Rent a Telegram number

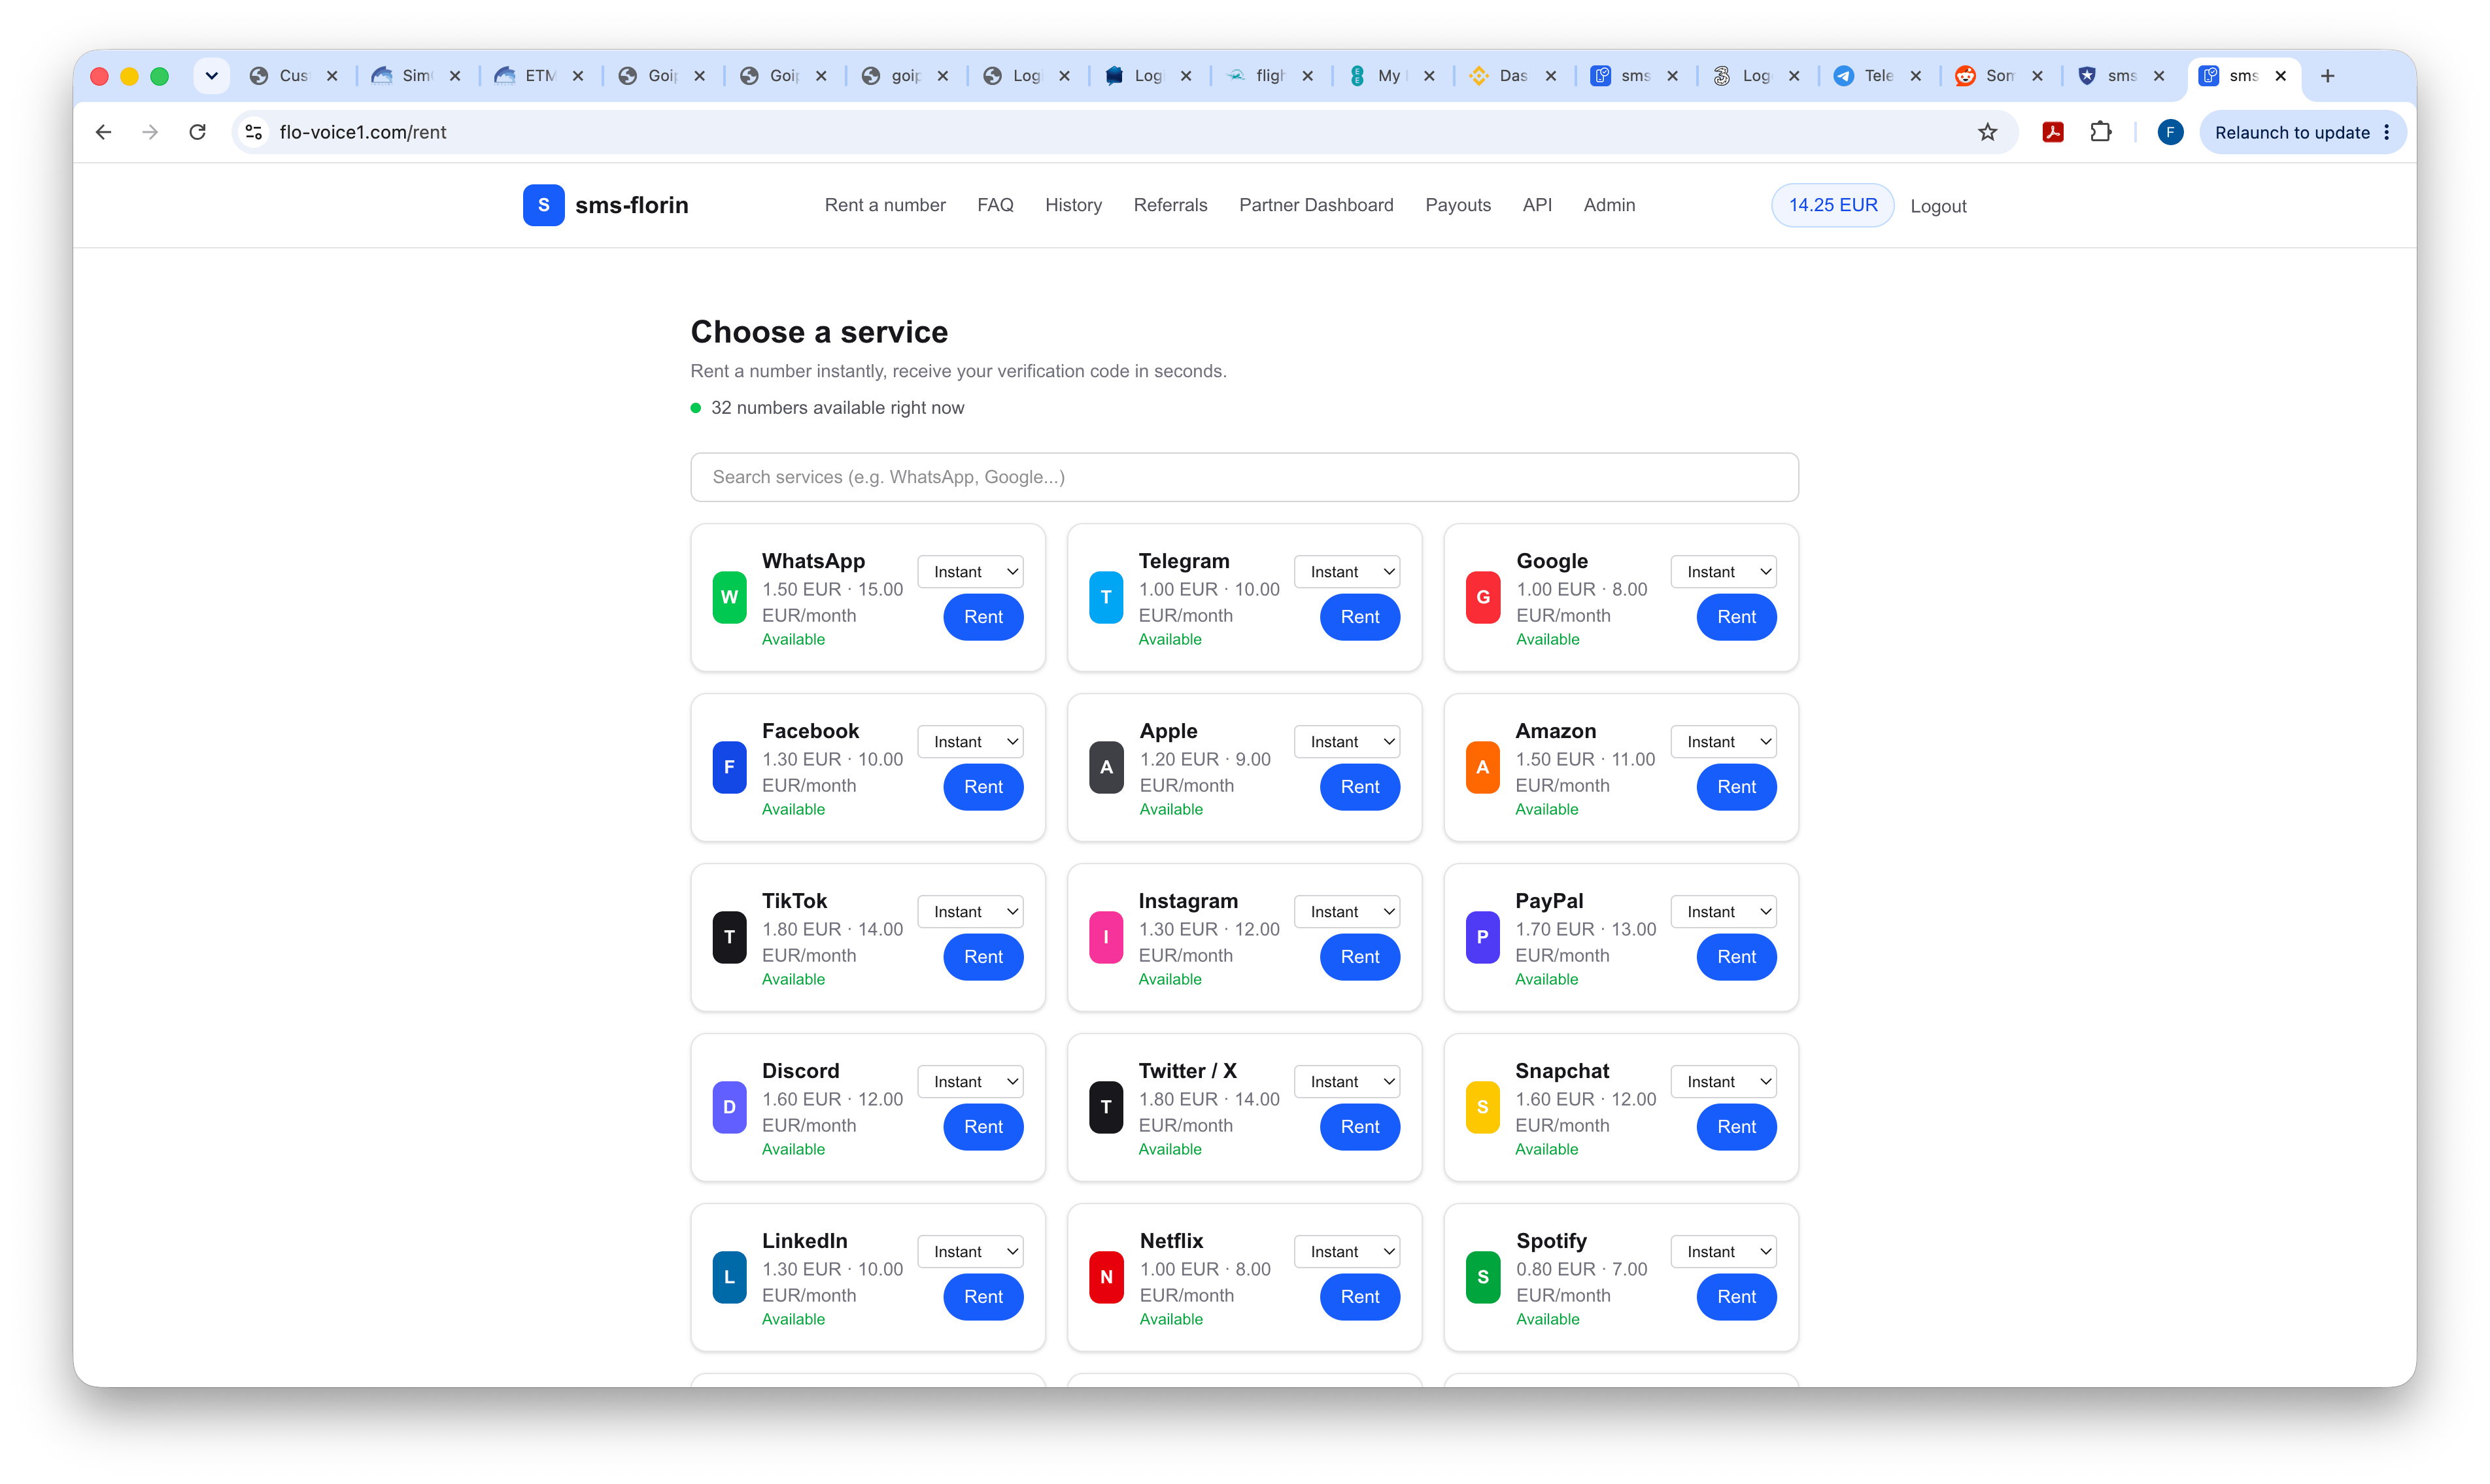1360,617
